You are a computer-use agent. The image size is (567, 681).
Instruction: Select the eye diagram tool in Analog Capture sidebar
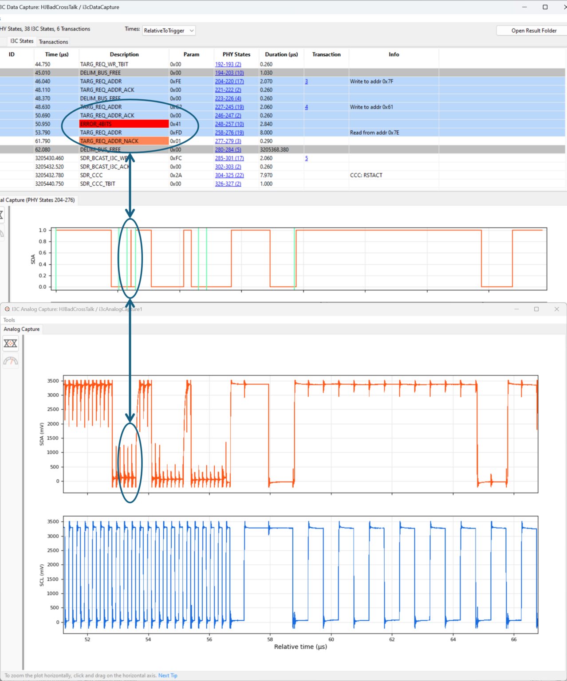pos(10,343)
